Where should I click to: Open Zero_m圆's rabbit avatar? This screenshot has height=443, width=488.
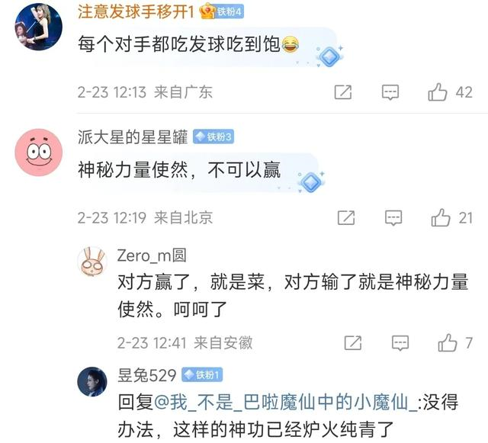click(92, 262)
